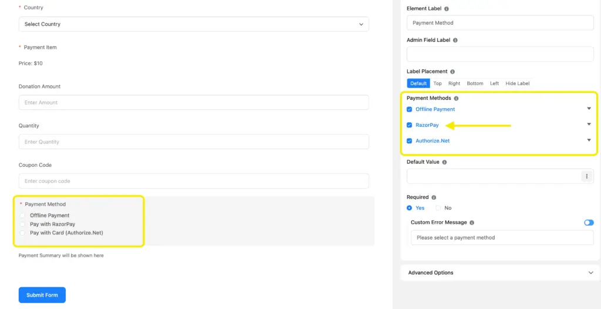Select the Top label placement option

click(x=437, y=83)
